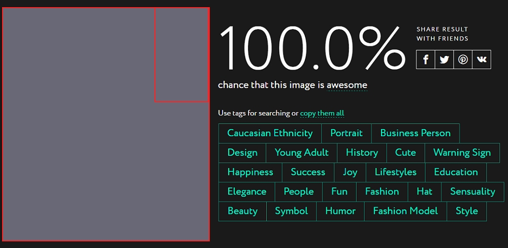508x248 pixels.
Task: Select the 'Humor' tag
Action: [340, 211]
